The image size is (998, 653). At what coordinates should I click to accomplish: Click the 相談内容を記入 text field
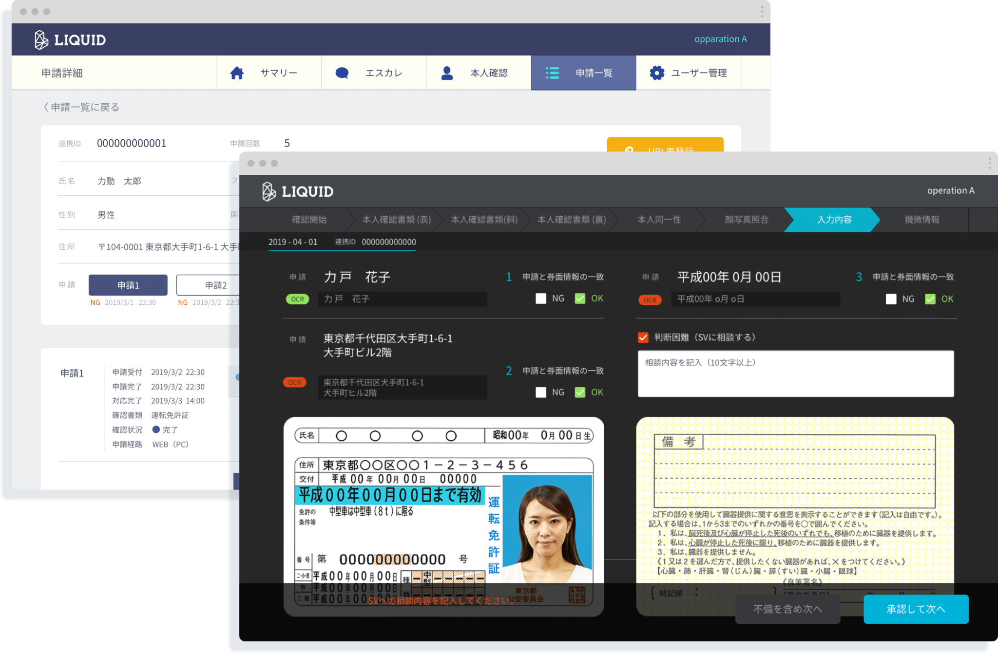(795, 373)
